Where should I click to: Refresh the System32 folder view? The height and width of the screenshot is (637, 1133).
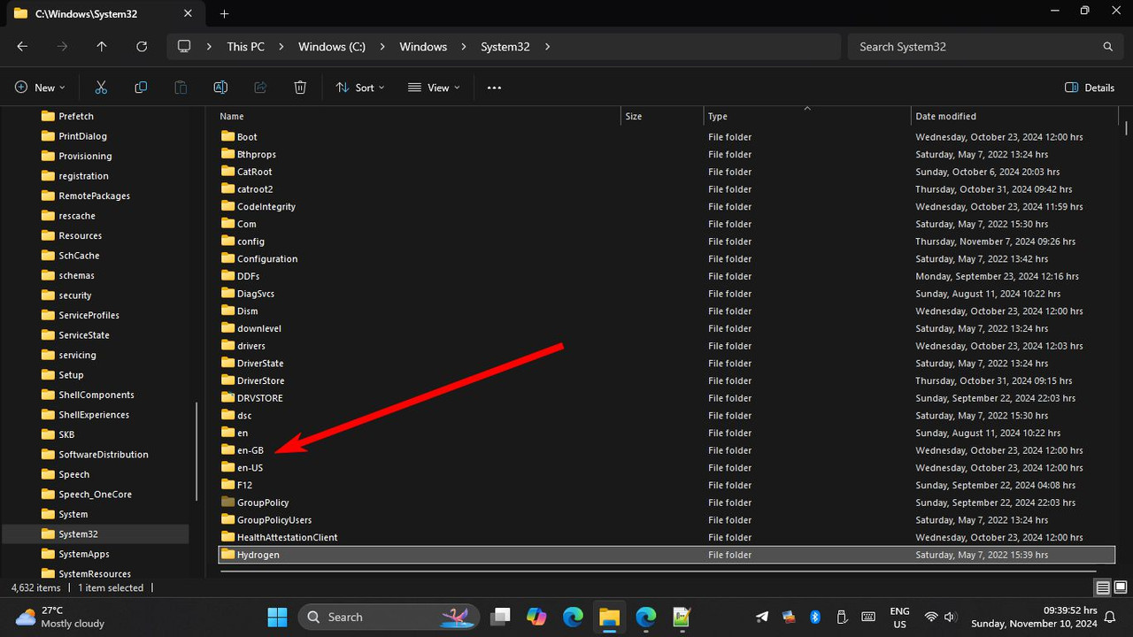[142, 46]
